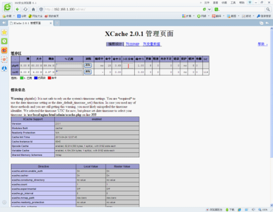
Task: Open the home page icon
Action: (33, 9)
